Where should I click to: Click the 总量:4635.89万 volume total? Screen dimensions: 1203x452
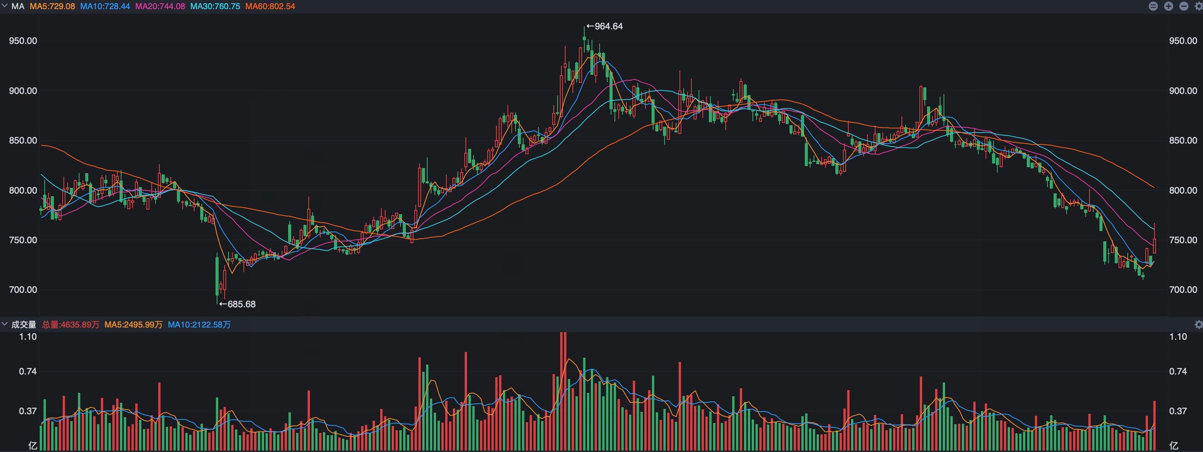71,324
